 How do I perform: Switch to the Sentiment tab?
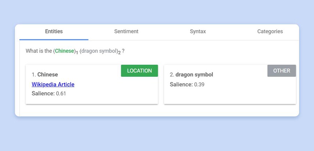coord(126,31)
